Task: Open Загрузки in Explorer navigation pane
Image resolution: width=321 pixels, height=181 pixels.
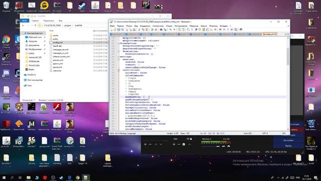Action: 33,41
